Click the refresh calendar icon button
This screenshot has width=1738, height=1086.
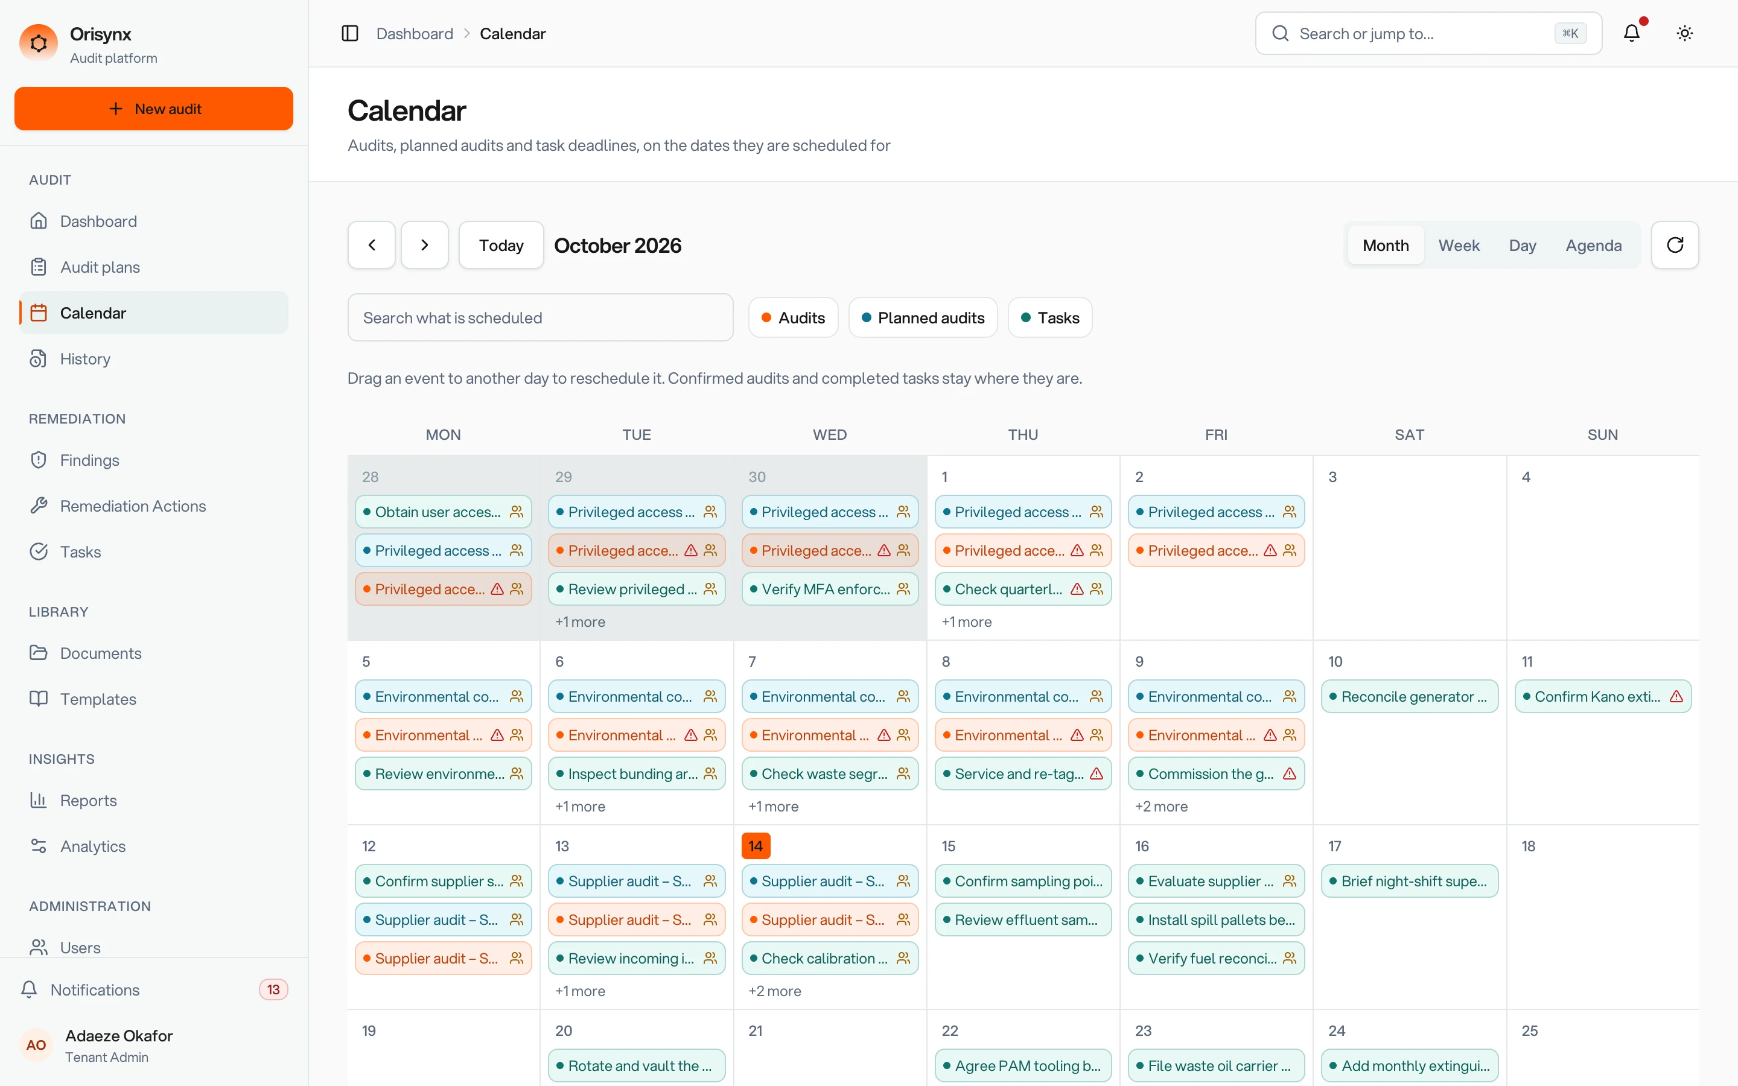[1675, 245]
